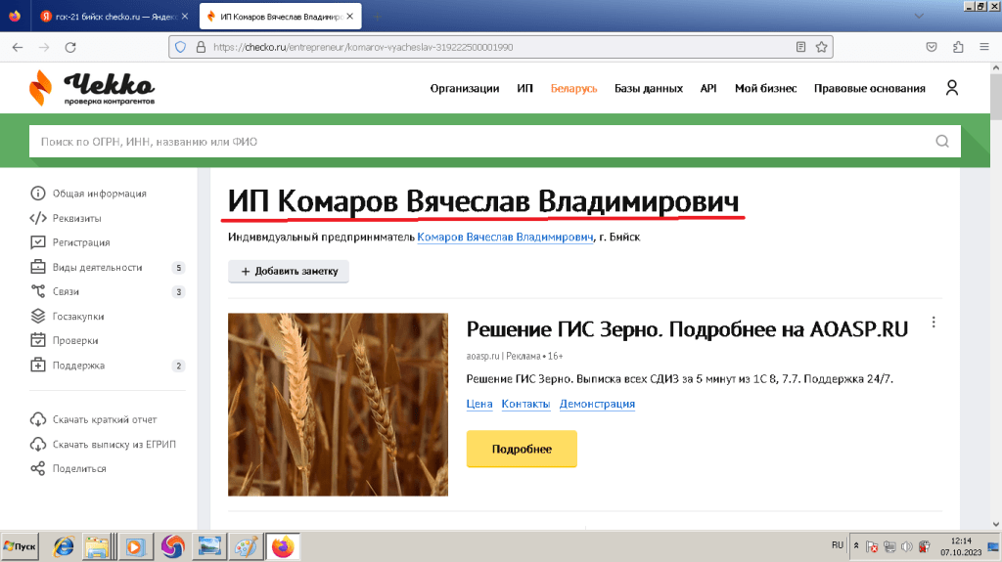Focus the ОГРН, ИНН search field
1002x562 pixels.
pyautogui.click(x=479, y=142)
